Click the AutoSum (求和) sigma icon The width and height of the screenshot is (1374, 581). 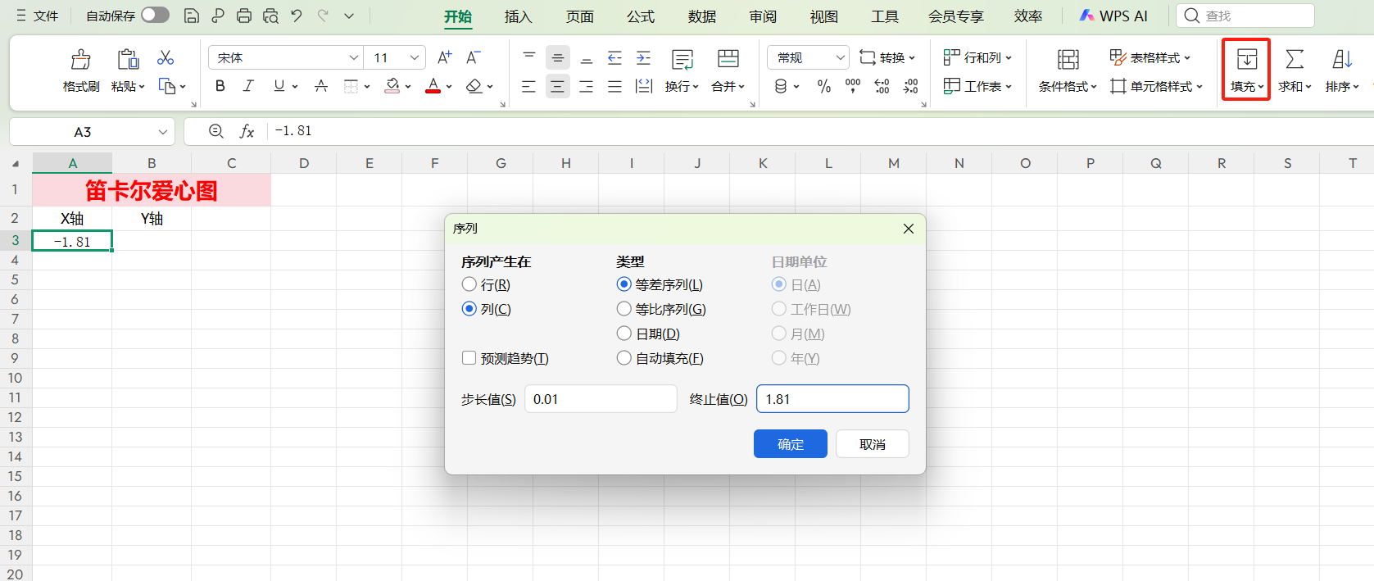click(1295, 59)
